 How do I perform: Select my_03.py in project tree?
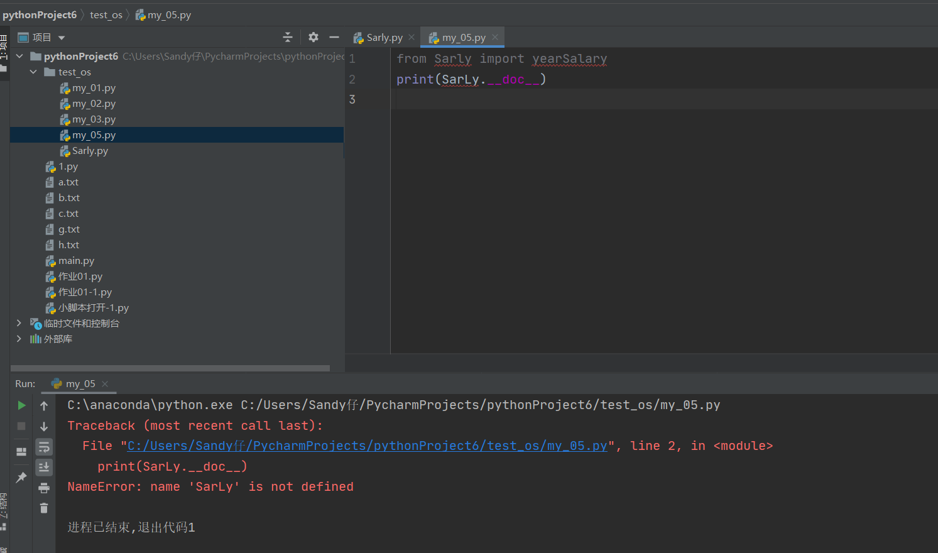(94, 119)
